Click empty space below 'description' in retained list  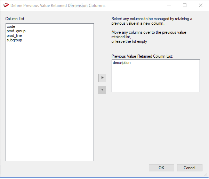point(155,80)
